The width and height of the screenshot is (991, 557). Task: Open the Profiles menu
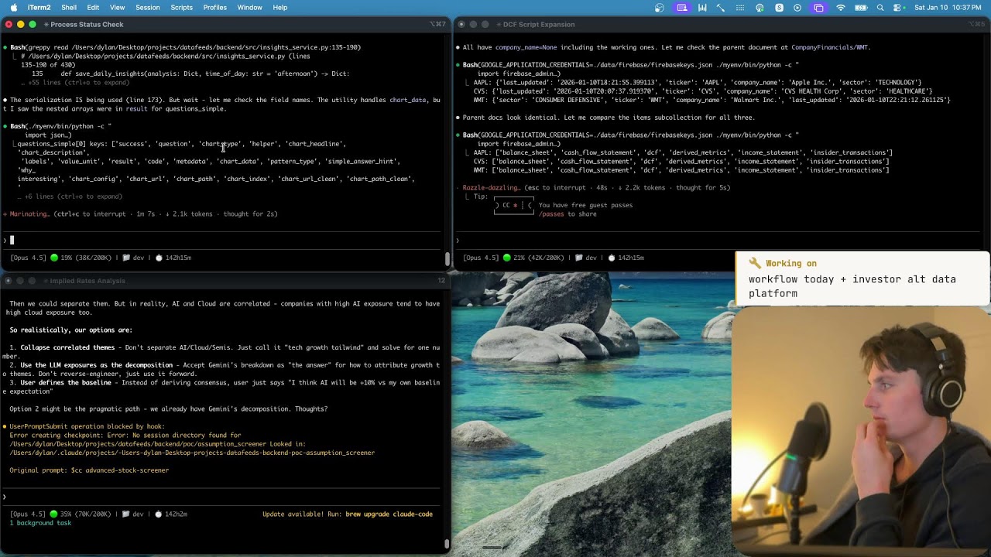[x=215, y=8]
